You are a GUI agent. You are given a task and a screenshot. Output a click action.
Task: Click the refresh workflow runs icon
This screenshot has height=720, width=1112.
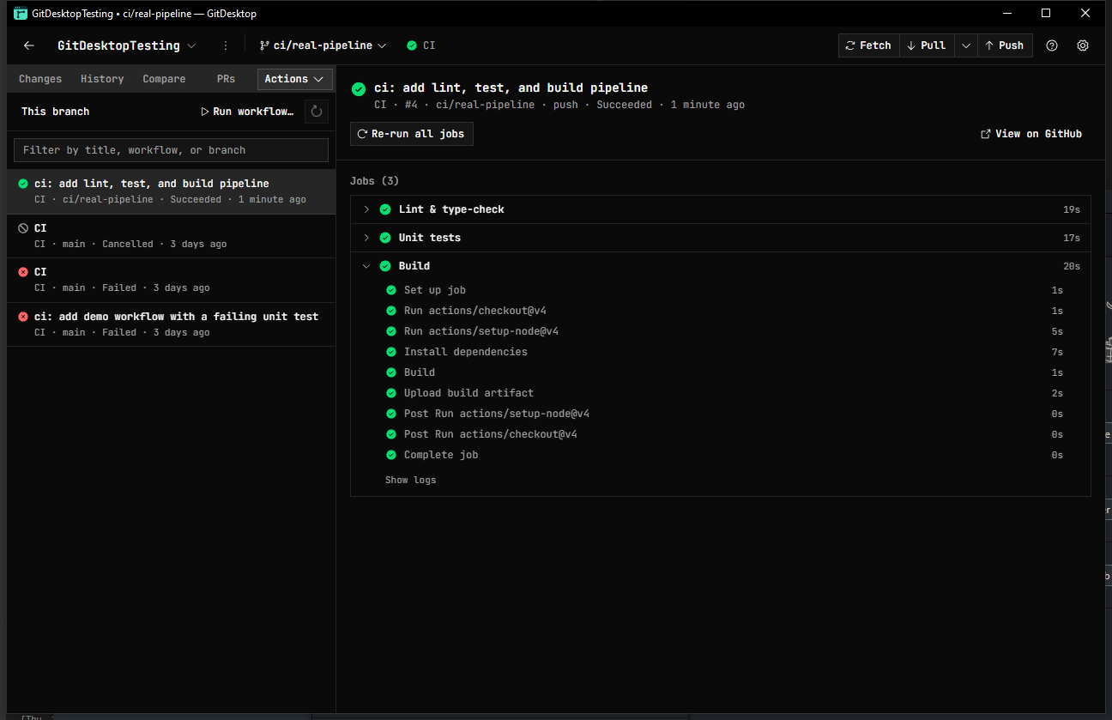[x=317, y=112]
